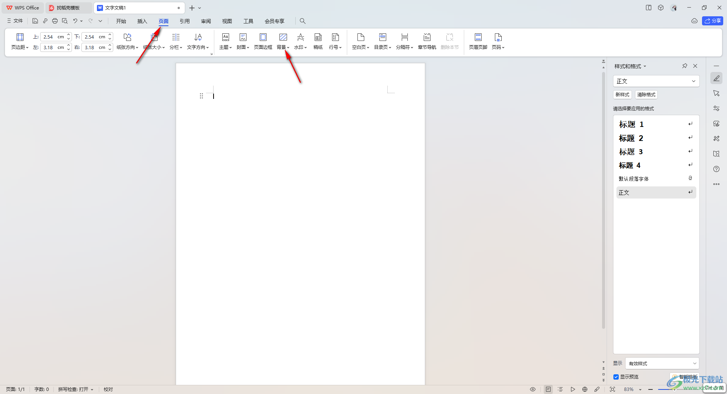The height and width of the screenshot is (394, 727).
Task: Open the 文字方向 text direction tool
Action: click(198, 41)
